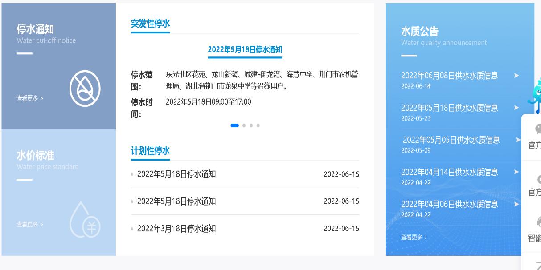Image resolution: width=541 pixels, height=270 pixels.
Task: Open the 2022年3月18日停水通知 list entry
Action: [x=176, y=228]
